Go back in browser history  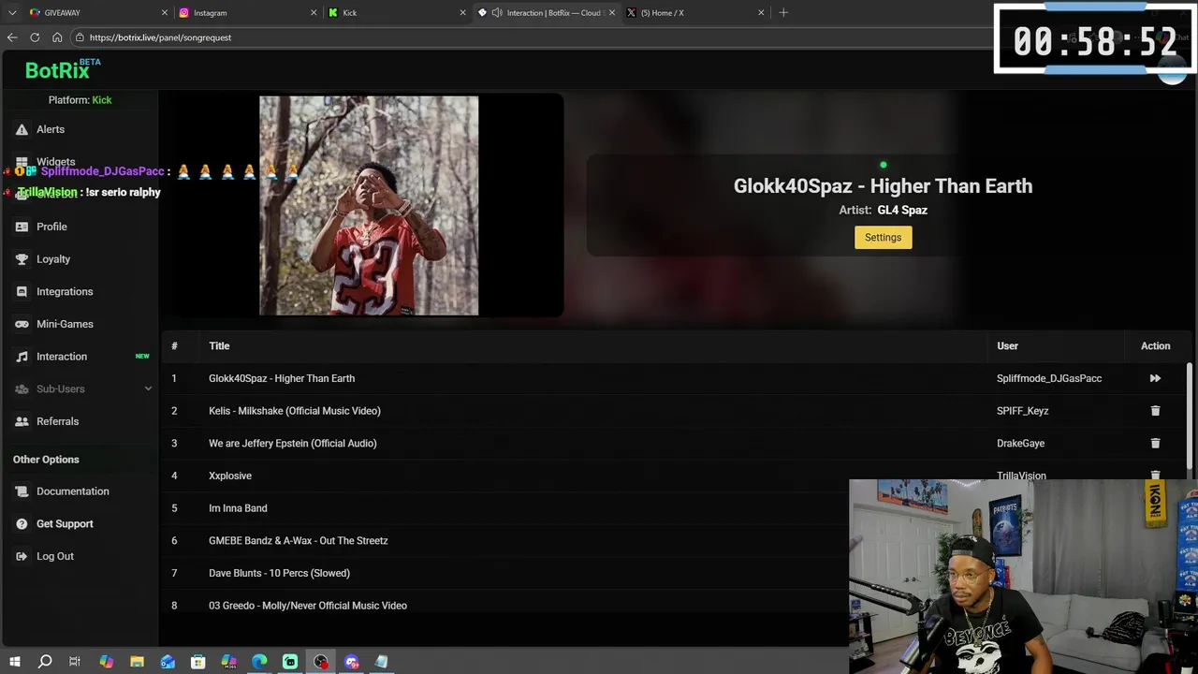point(12,37)
